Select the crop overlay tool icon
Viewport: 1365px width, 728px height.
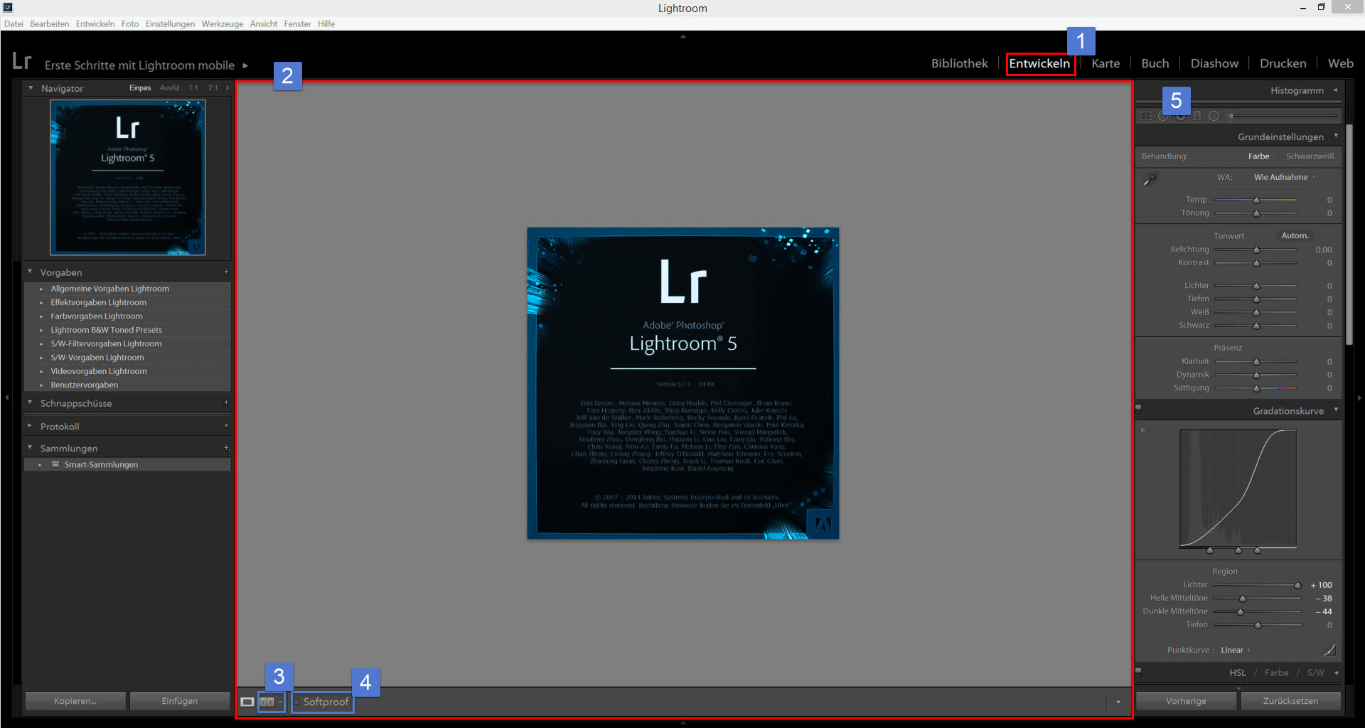(1145, 116)
